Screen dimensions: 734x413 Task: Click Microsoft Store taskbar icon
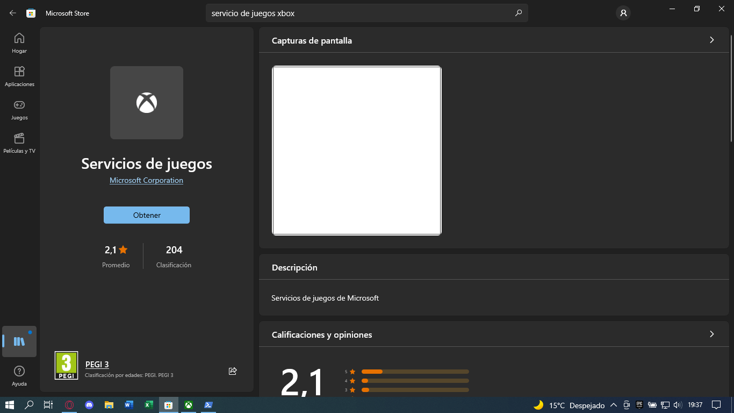pos(169,405)
